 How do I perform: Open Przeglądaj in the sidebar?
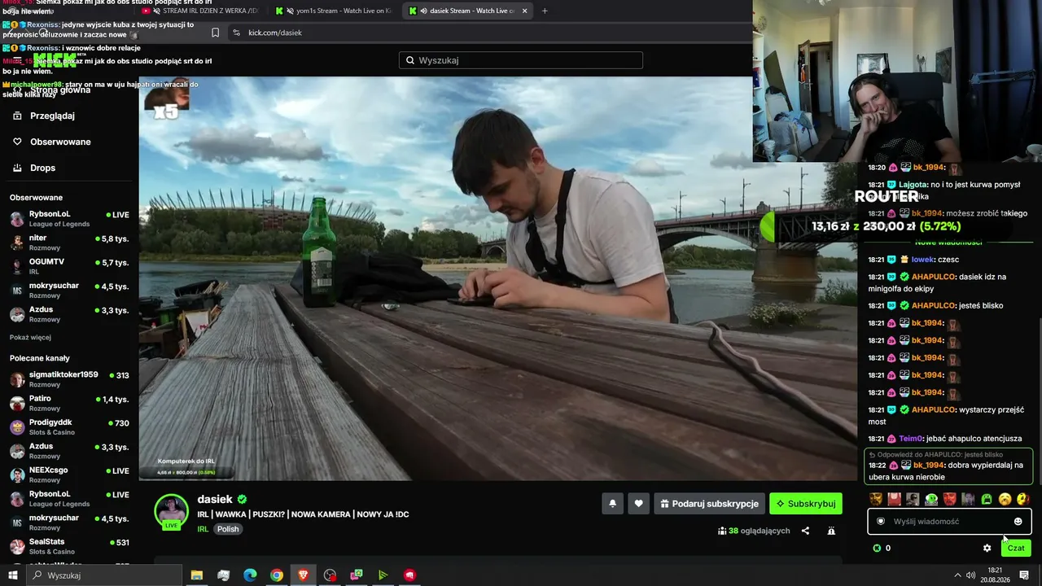(x=52, y=116)
